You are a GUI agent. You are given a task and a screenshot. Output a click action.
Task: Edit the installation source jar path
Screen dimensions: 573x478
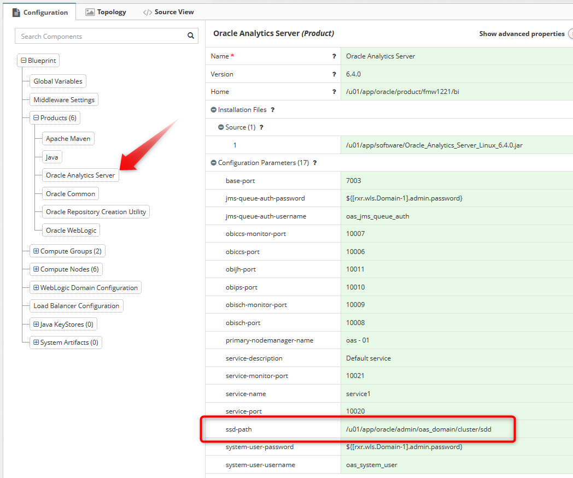(457, 145)
